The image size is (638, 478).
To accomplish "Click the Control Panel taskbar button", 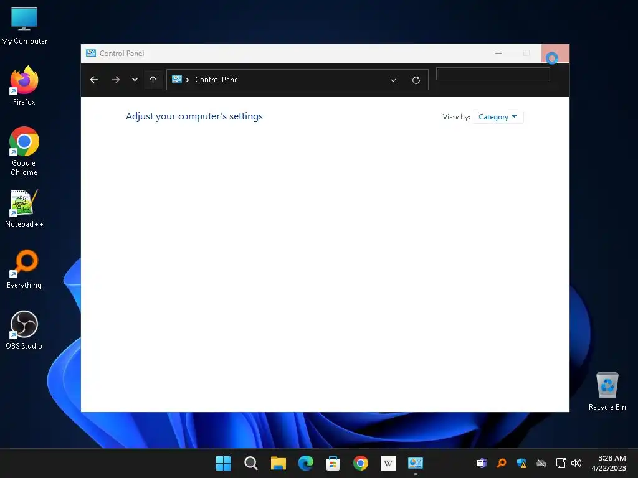I will [416, 463].
